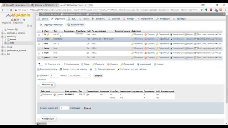The width and height of the screenshot is (228, 128).
Task: Tick the checkbox for the press column
Action: (x=39, y=58)
